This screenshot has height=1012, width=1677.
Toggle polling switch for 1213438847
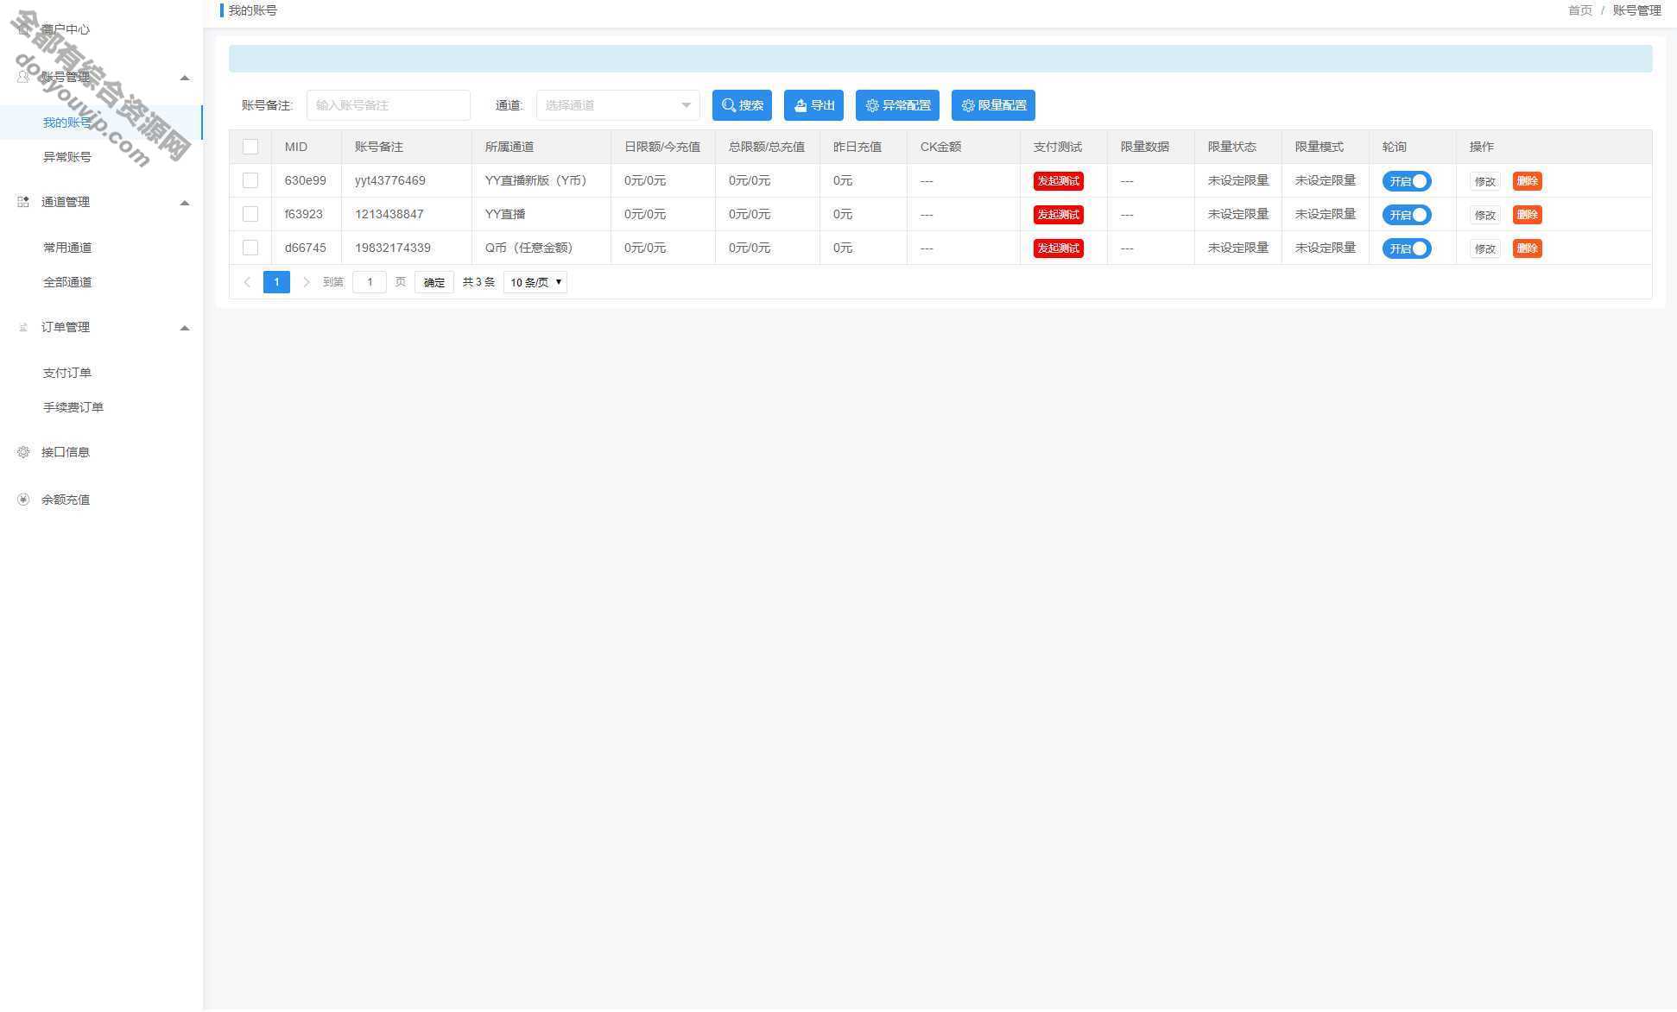pos(1407,215)
